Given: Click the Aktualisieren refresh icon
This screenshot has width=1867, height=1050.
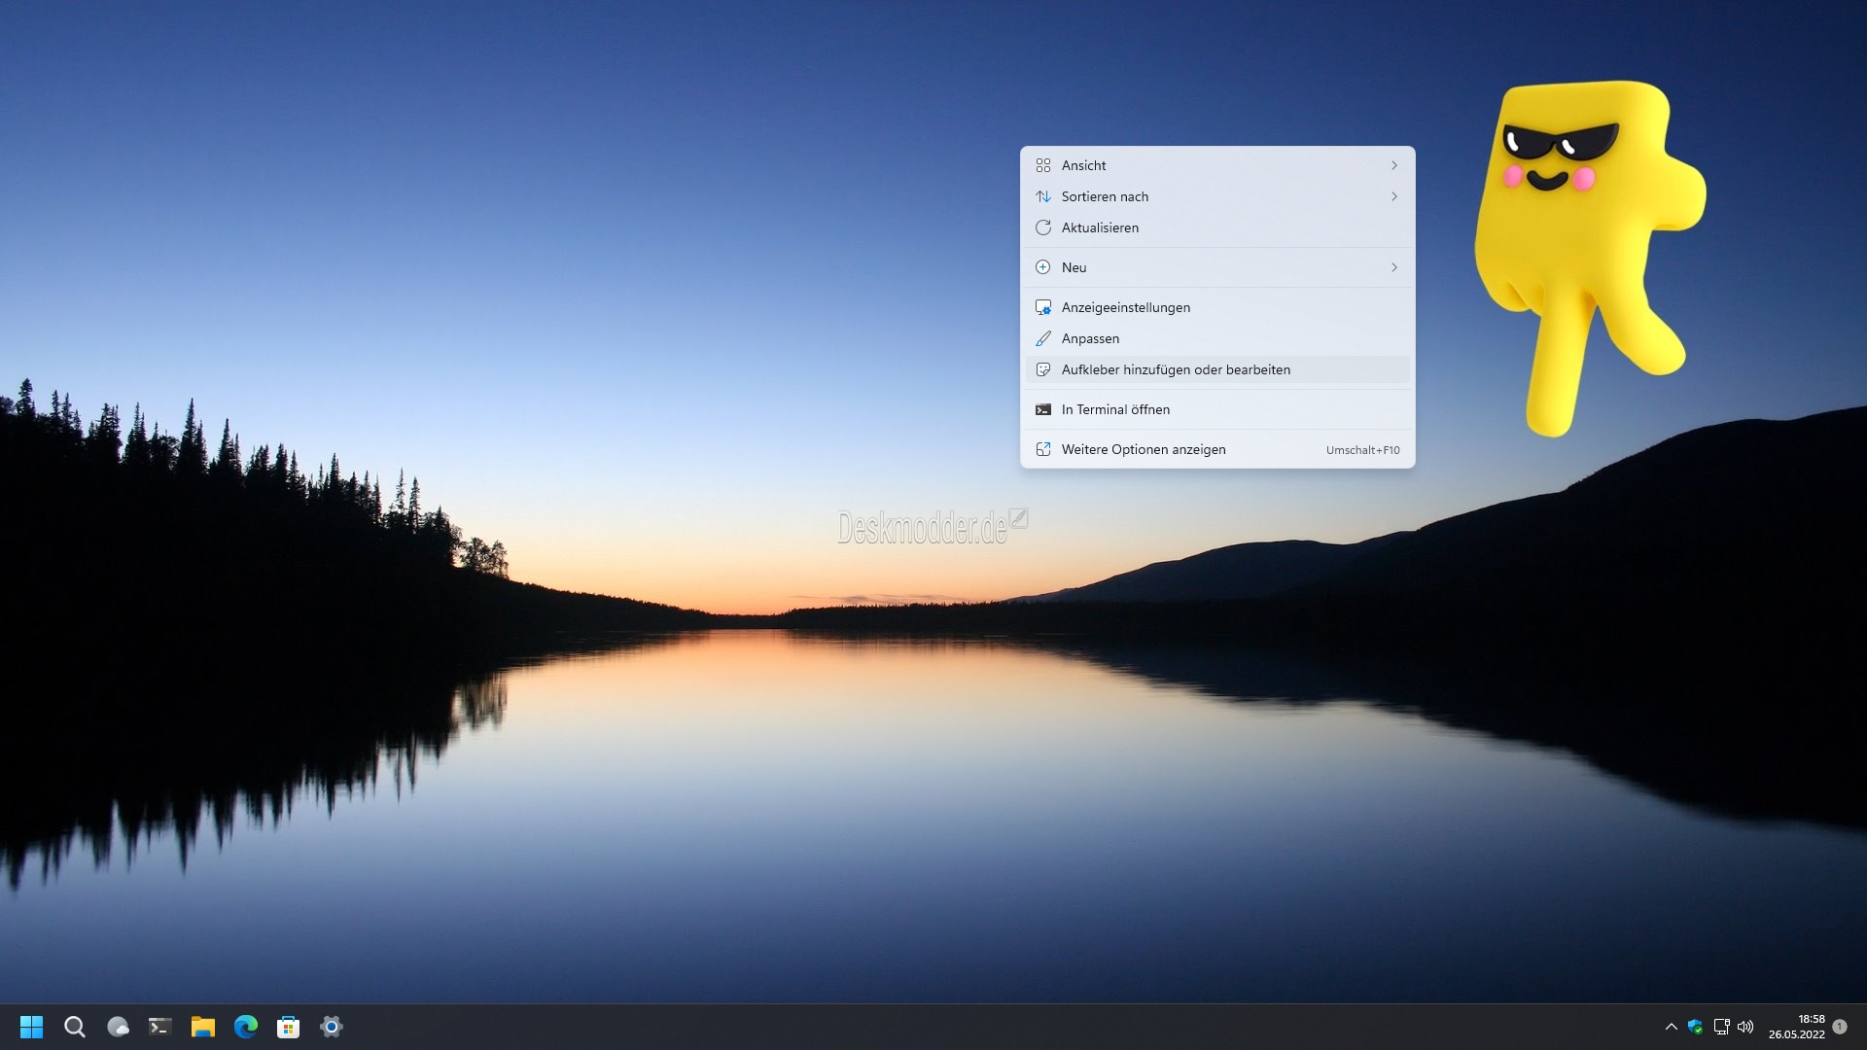Looking at the screenshot, I should [1043, 227].
